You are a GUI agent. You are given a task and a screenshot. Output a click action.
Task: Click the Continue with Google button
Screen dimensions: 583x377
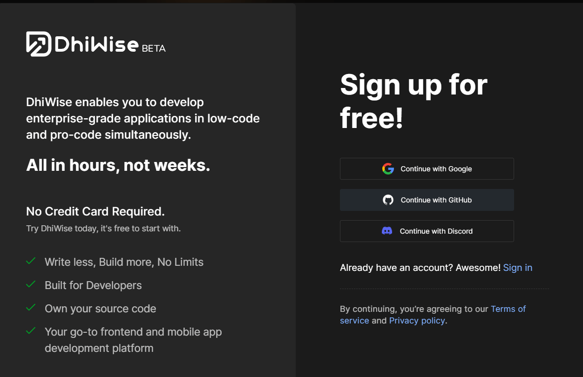pos(427,168)
